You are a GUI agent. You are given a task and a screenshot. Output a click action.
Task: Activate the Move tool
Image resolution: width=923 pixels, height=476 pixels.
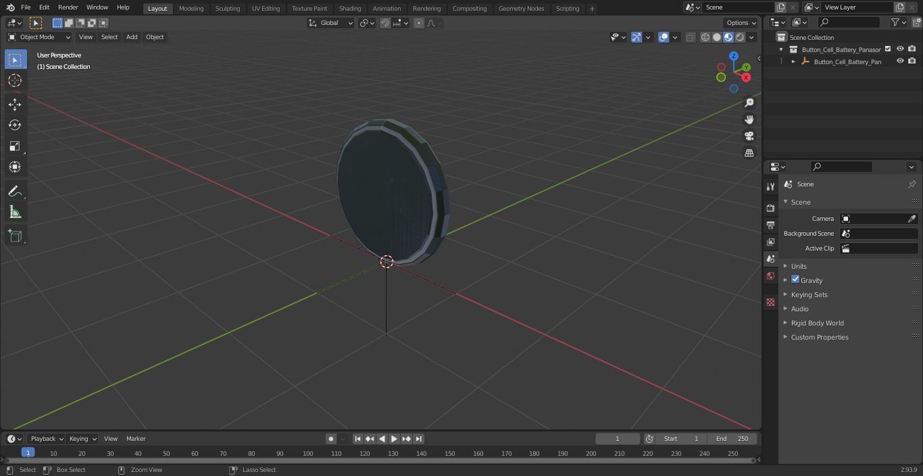tap(15, 104)
